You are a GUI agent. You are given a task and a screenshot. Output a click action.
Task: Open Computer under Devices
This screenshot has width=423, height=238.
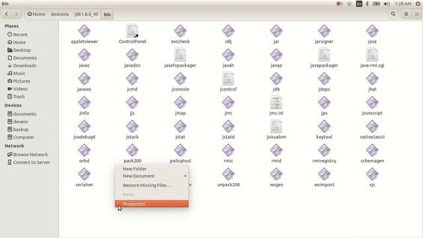click(20, 137)
